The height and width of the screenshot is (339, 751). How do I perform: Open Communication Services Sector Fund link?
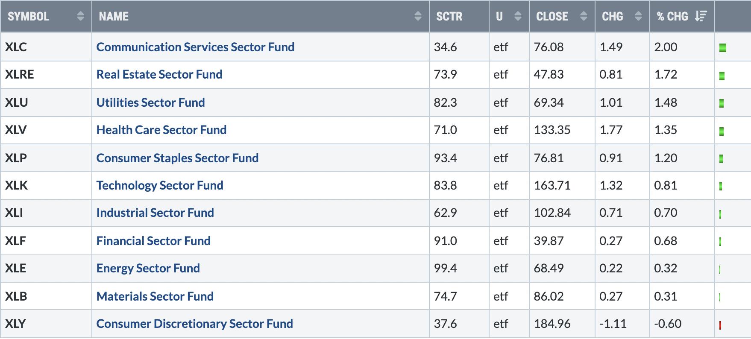195,47
